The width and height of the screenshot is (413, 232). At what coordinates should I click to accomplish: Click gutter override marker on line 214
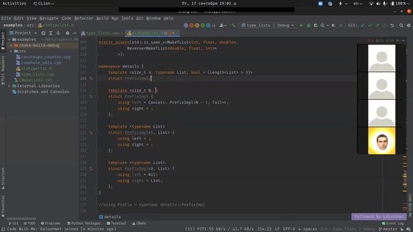click(91, 79)
